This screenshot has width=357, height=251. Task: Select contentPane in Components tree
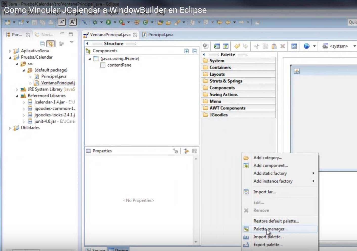[x=119, y=65]
